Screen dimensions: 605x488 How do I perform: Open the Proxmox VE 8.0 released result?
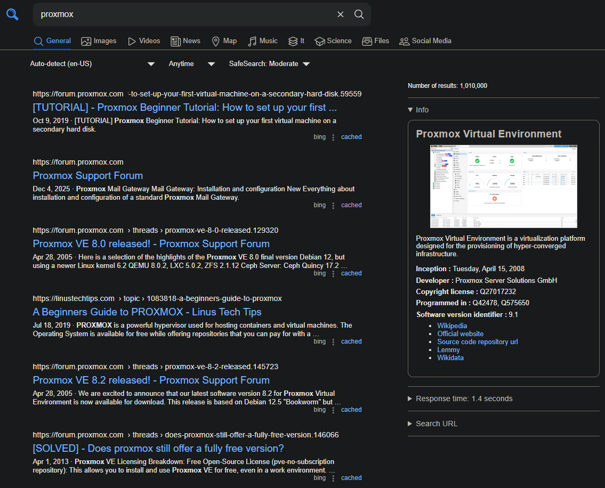(151, 244)
